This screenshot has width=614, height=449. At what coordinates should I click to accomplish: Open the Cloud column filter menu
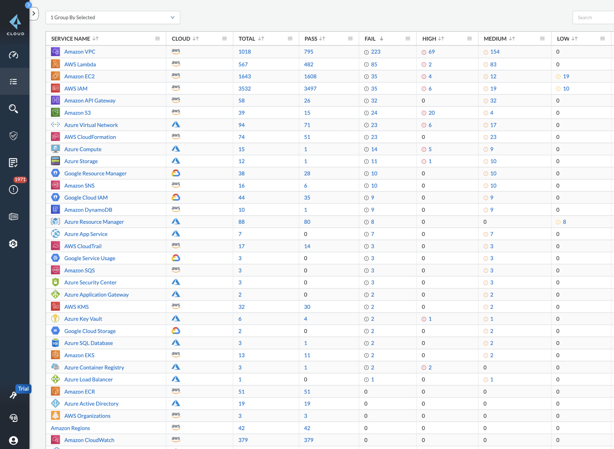point(224,39)
